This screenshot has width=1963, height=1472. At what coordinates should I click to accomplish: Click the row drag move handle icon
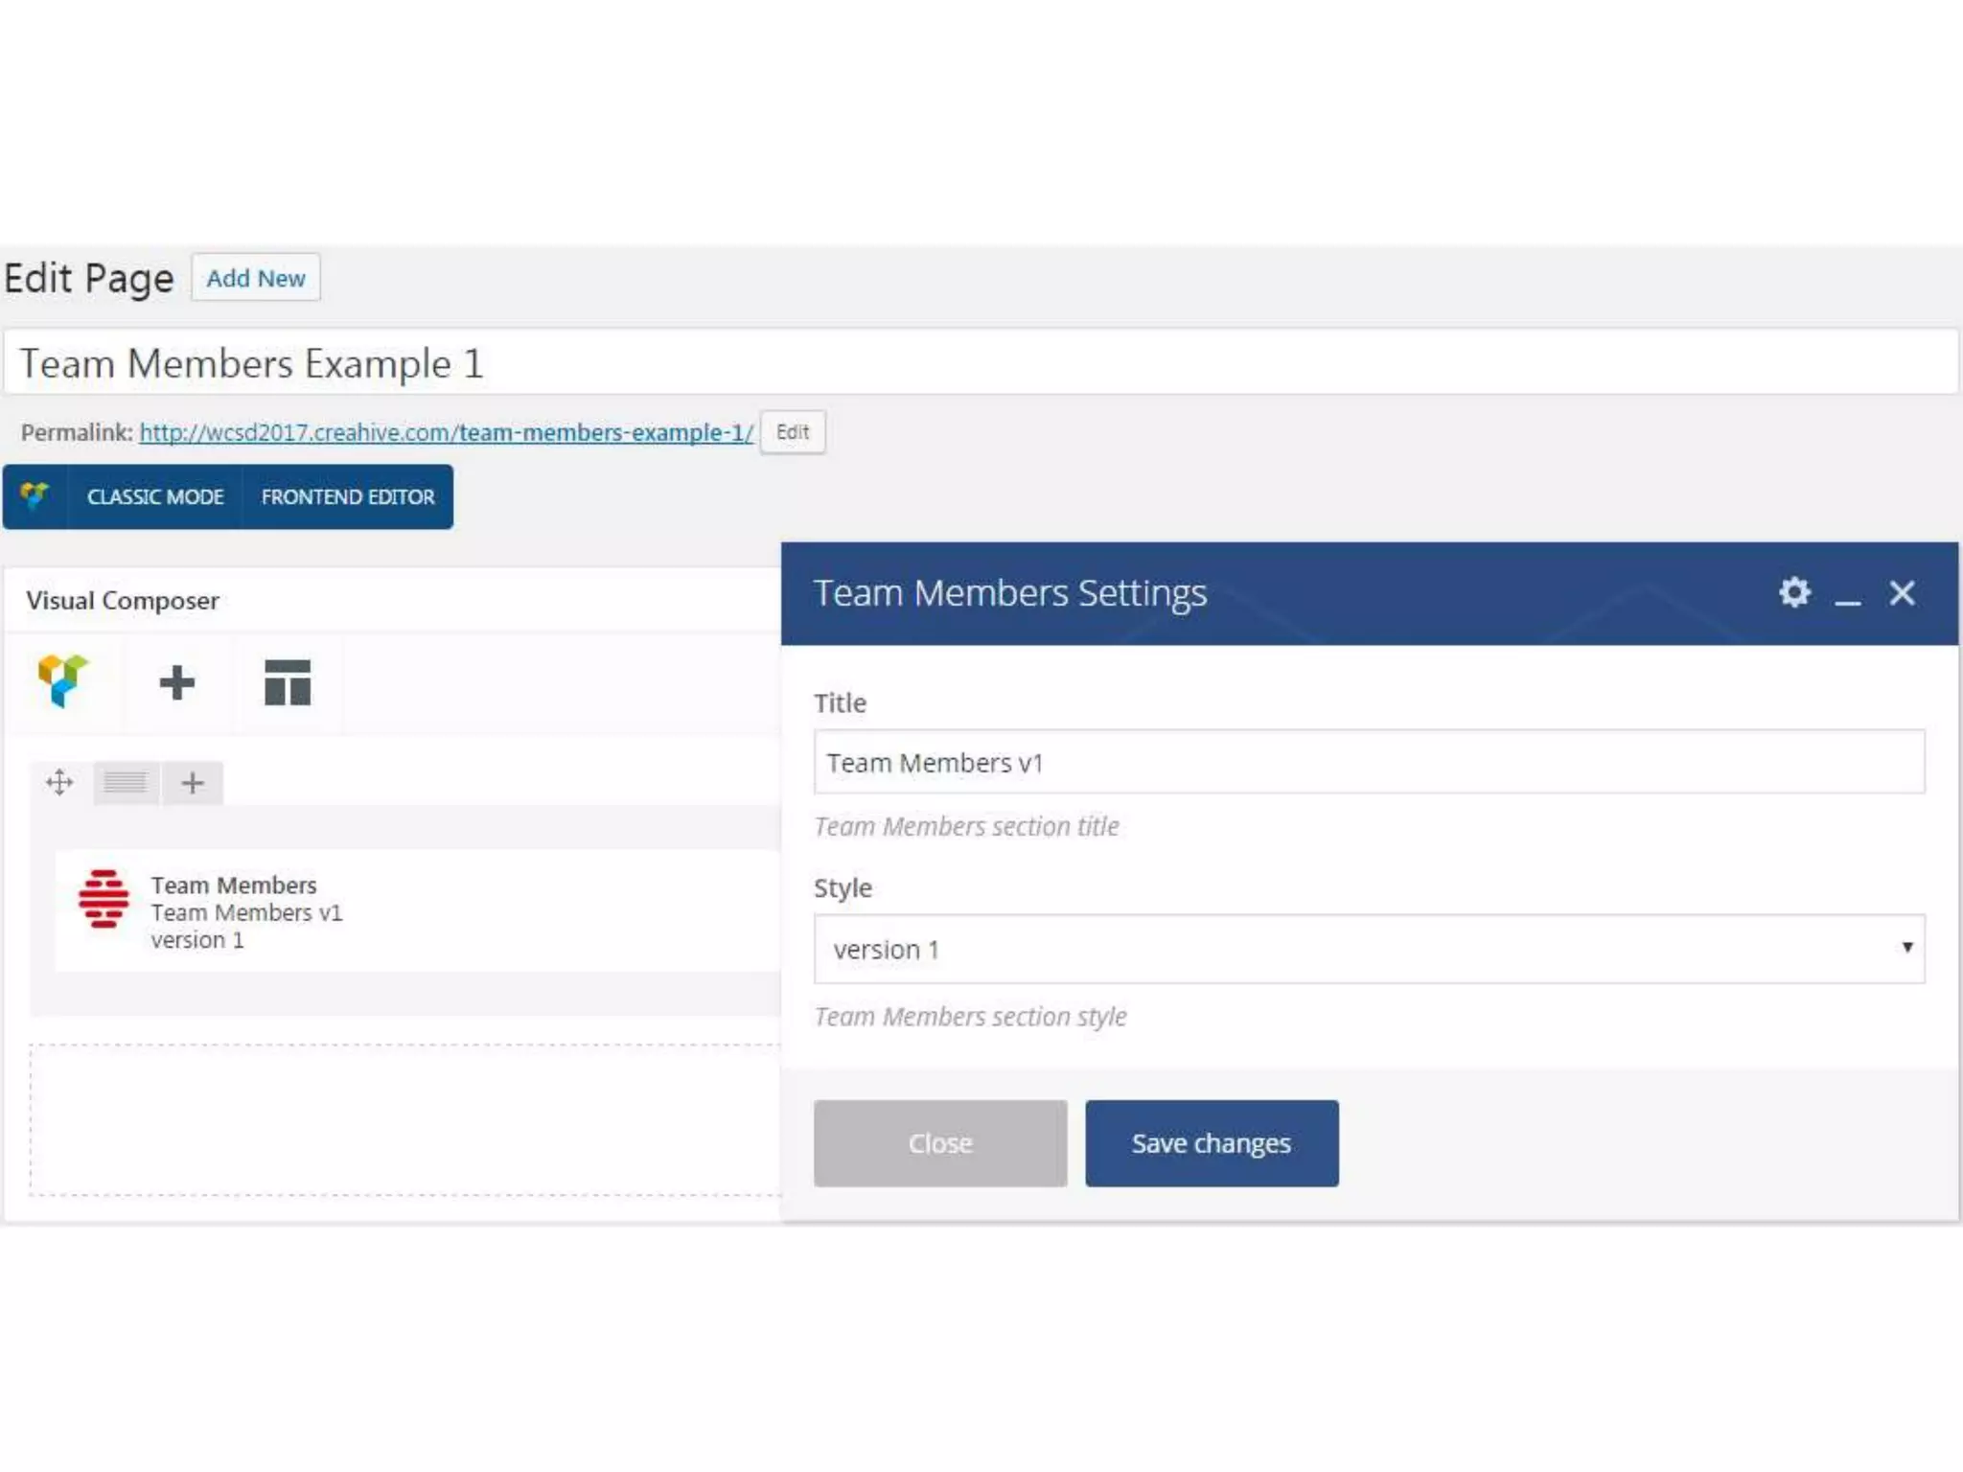click(x=59, y=783)
